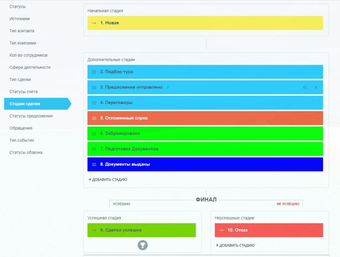This screenshot has height=257, width=340.
Task: Open the color picker icon on stage 3 row
Action: 305,87
